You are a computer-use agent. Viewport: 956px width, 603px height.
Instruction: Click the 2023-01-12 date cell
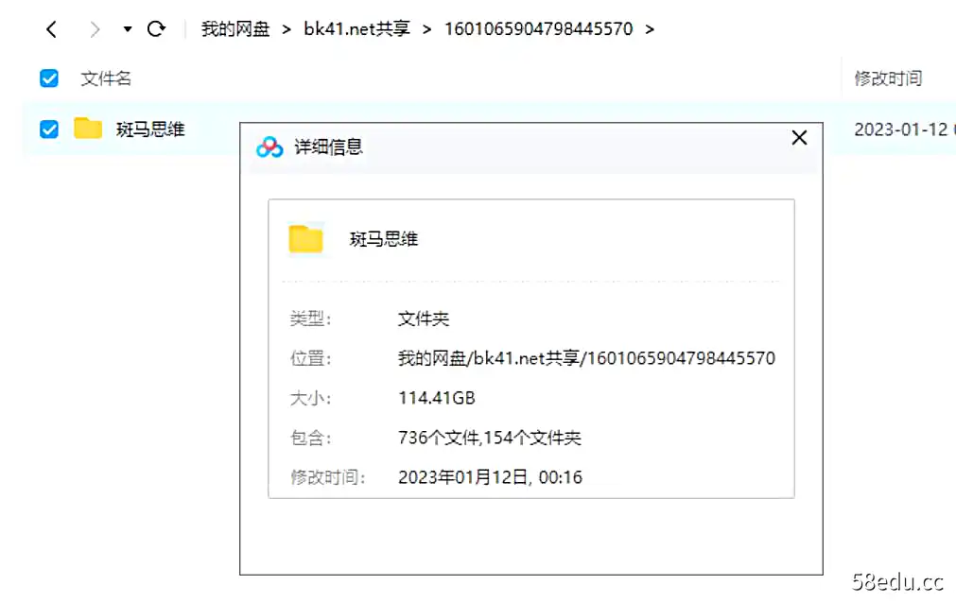point(900,129)
